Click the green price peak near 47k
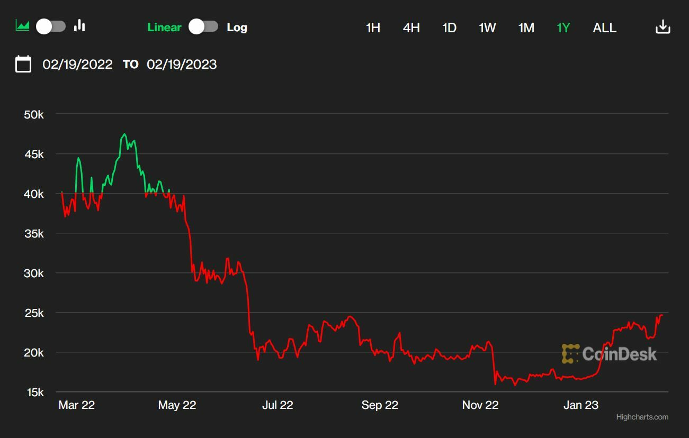This screenshot has width=689, height=438. 124,134
